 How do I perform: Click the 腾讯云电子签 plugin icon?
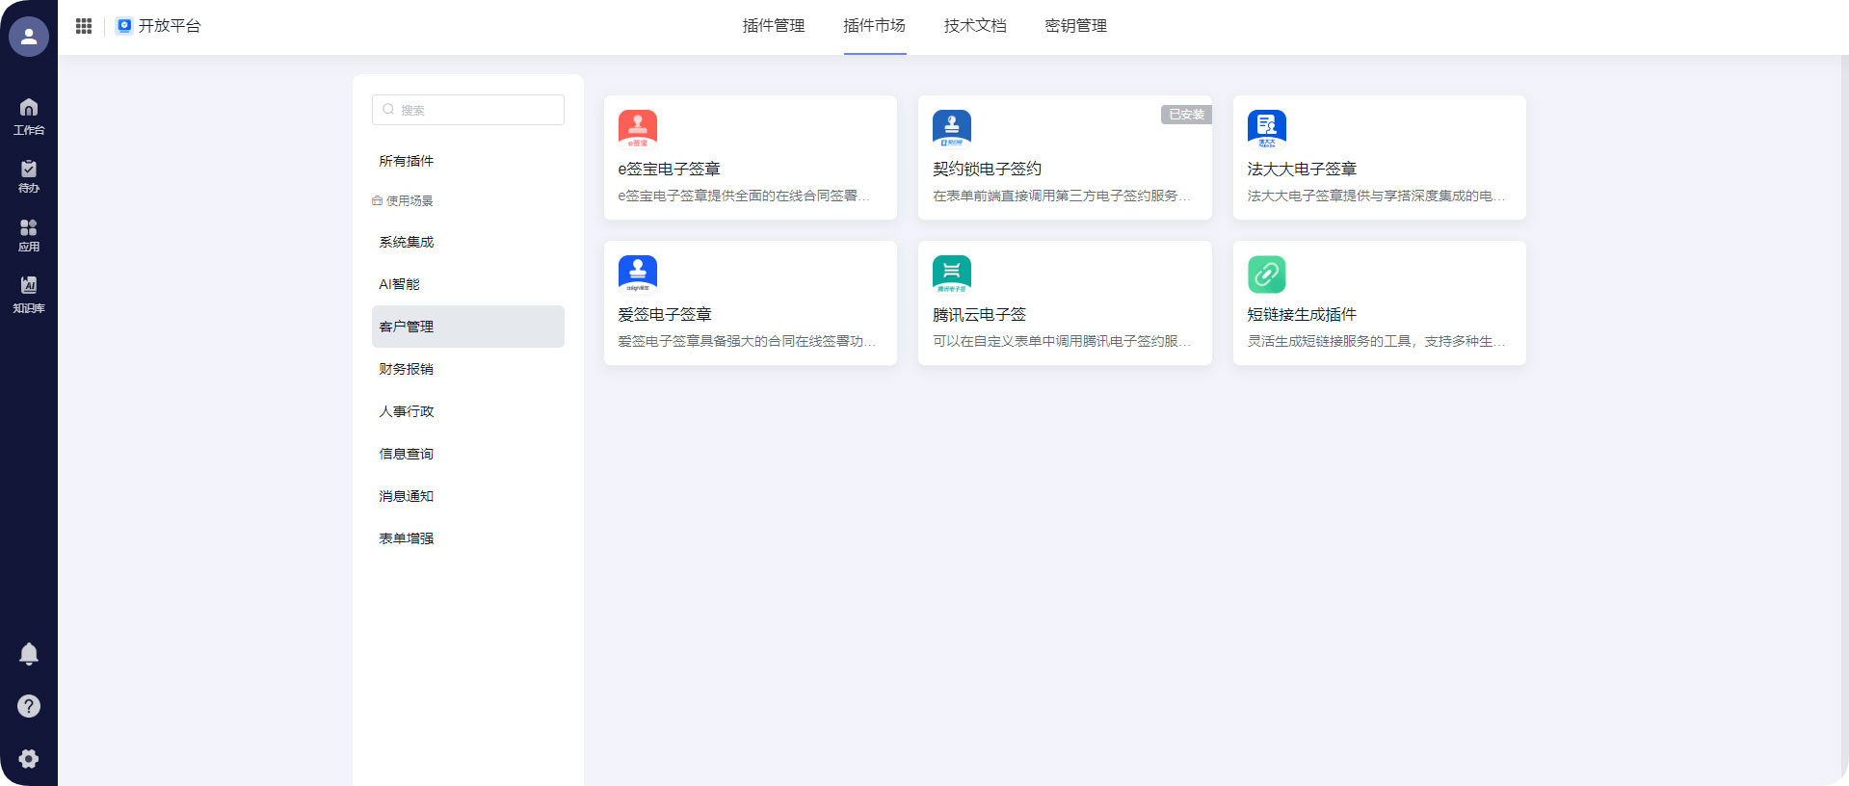click(x=951, y=274)
